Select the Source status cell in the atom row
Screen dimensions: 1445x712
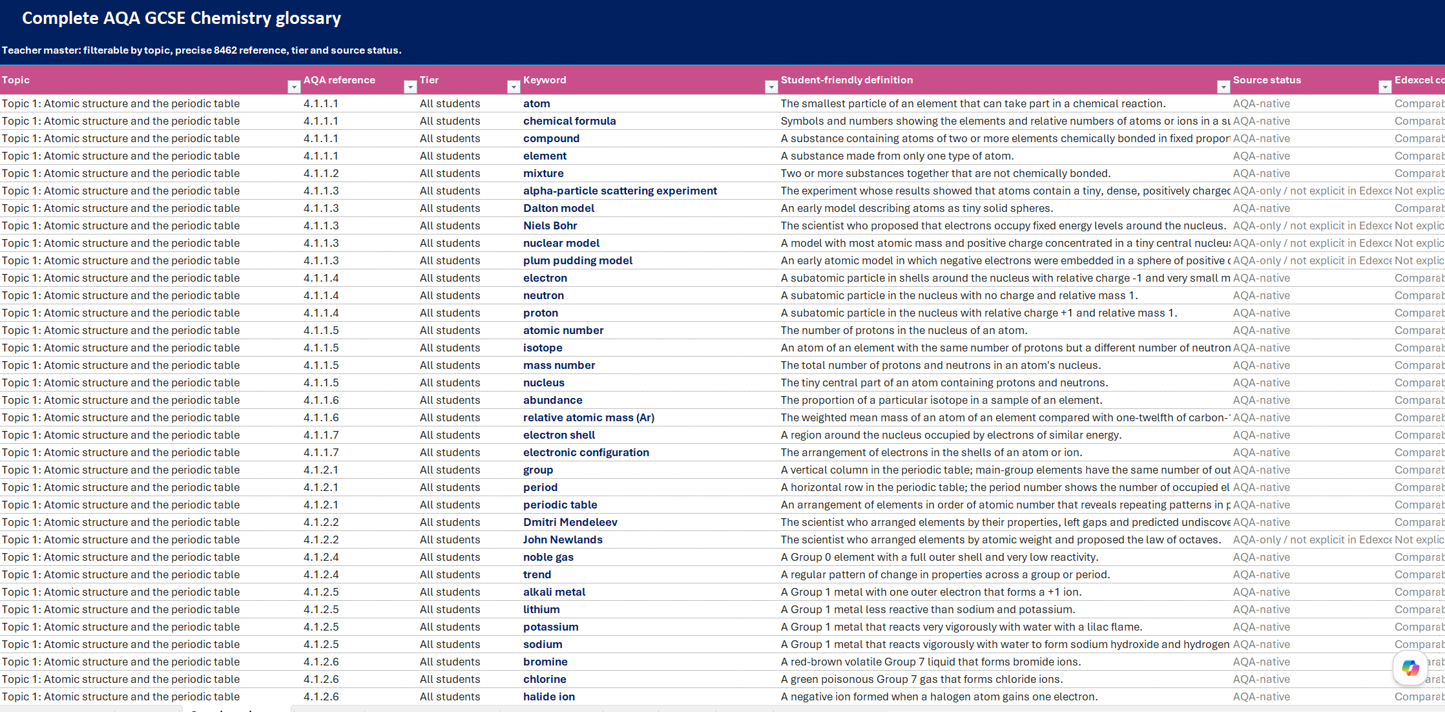click(x=1311, y=103)
